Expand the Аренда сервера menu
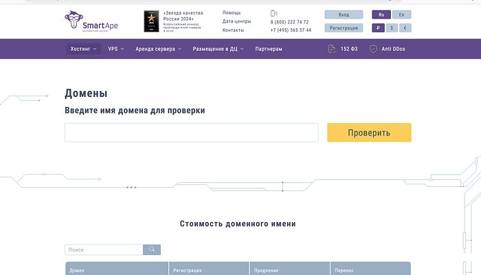Viewport: 481px width, 275px height. (158, 49)
